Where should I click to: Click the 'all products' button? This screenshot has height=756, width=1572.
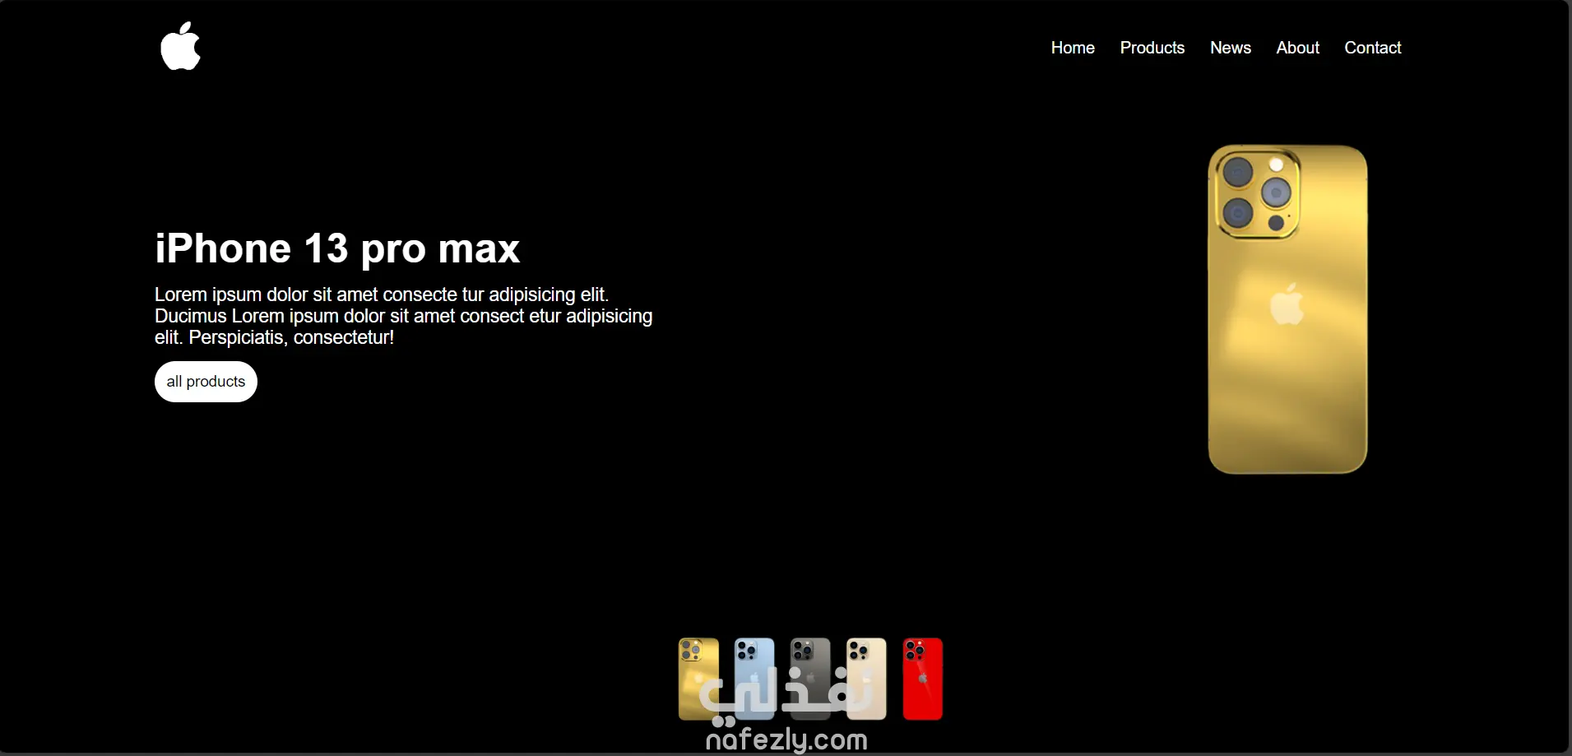pos(206,382)
